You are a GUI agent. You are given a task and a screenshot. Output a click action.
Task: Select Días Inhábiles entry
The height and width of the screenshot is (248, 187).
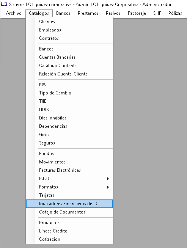tap(69, 118)
